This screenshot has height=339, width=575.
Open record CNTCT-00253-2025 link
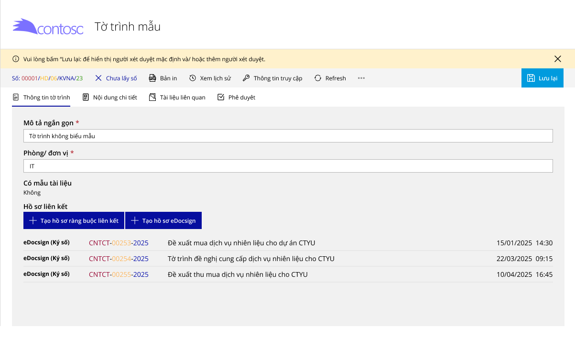click(x=119, y=243)
